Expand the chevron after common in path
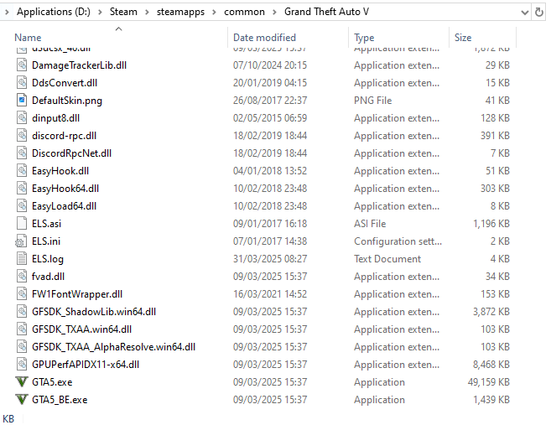Viewport: 551px width, 425px height. [x=274, y=13]
